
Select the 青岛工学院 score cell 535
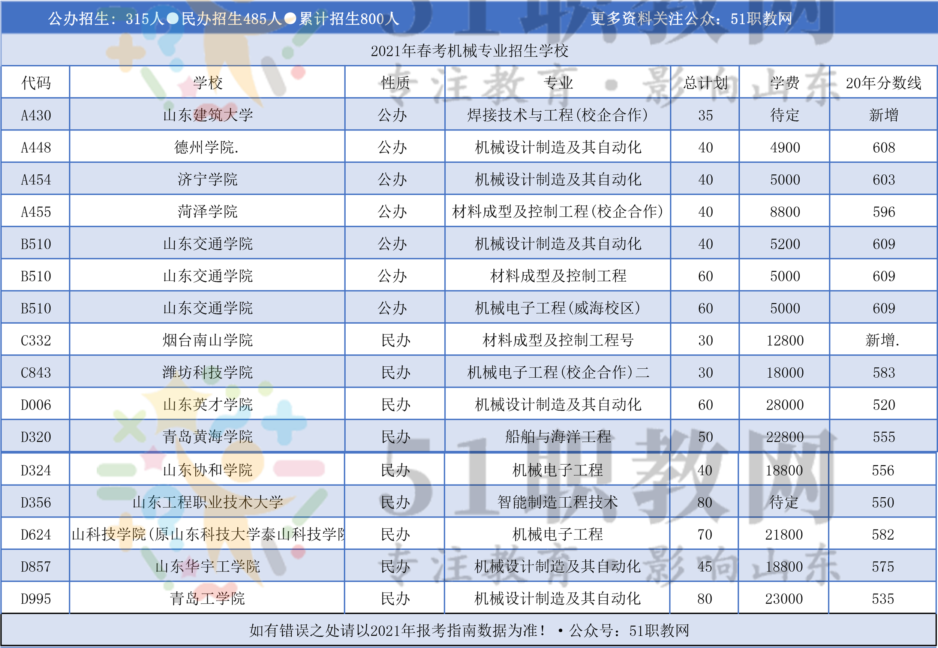tap(883, 599)
